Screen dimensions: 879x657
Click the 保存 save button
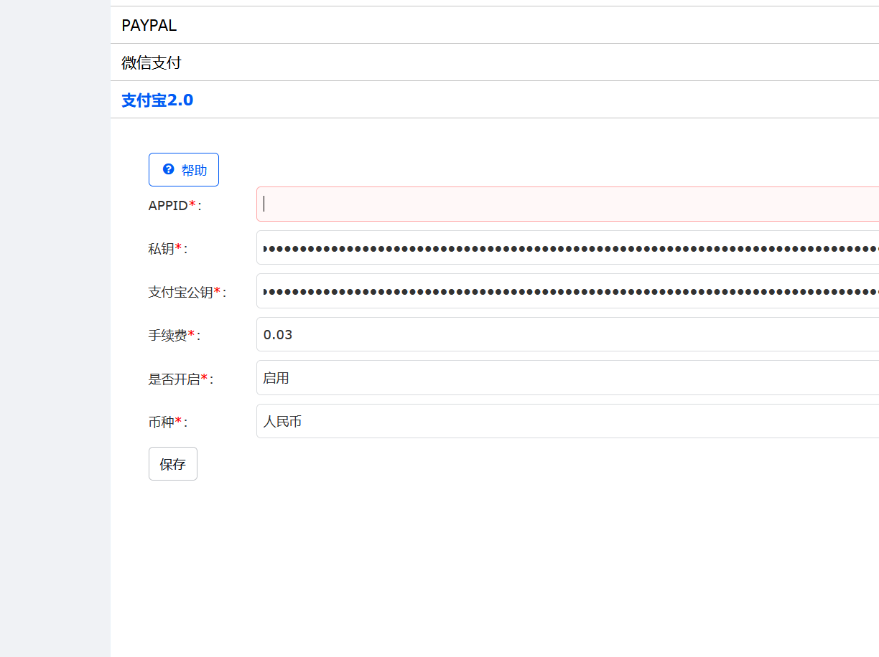173,464
